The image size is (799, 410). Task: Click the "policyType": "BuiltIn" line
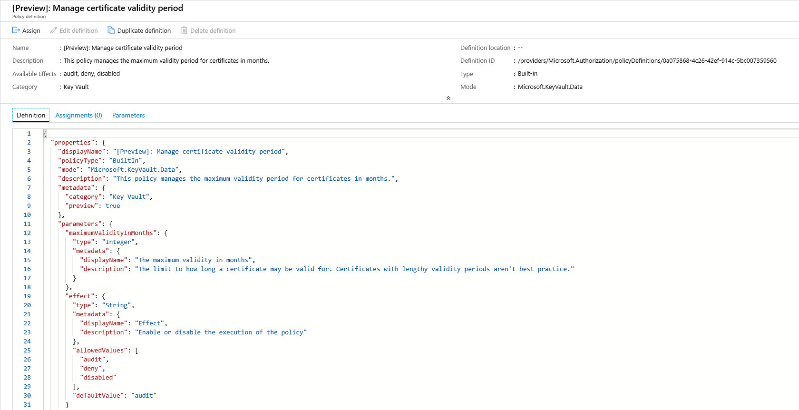tap(102, 160)
